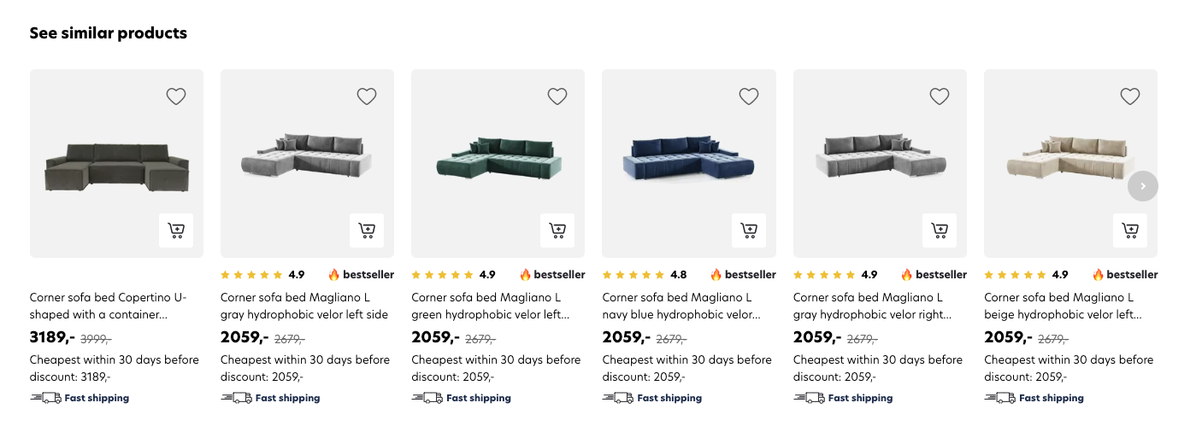View the green Magliano sofa image
This screenshot has height=432, width=1202.
click(x=498, y=158)
